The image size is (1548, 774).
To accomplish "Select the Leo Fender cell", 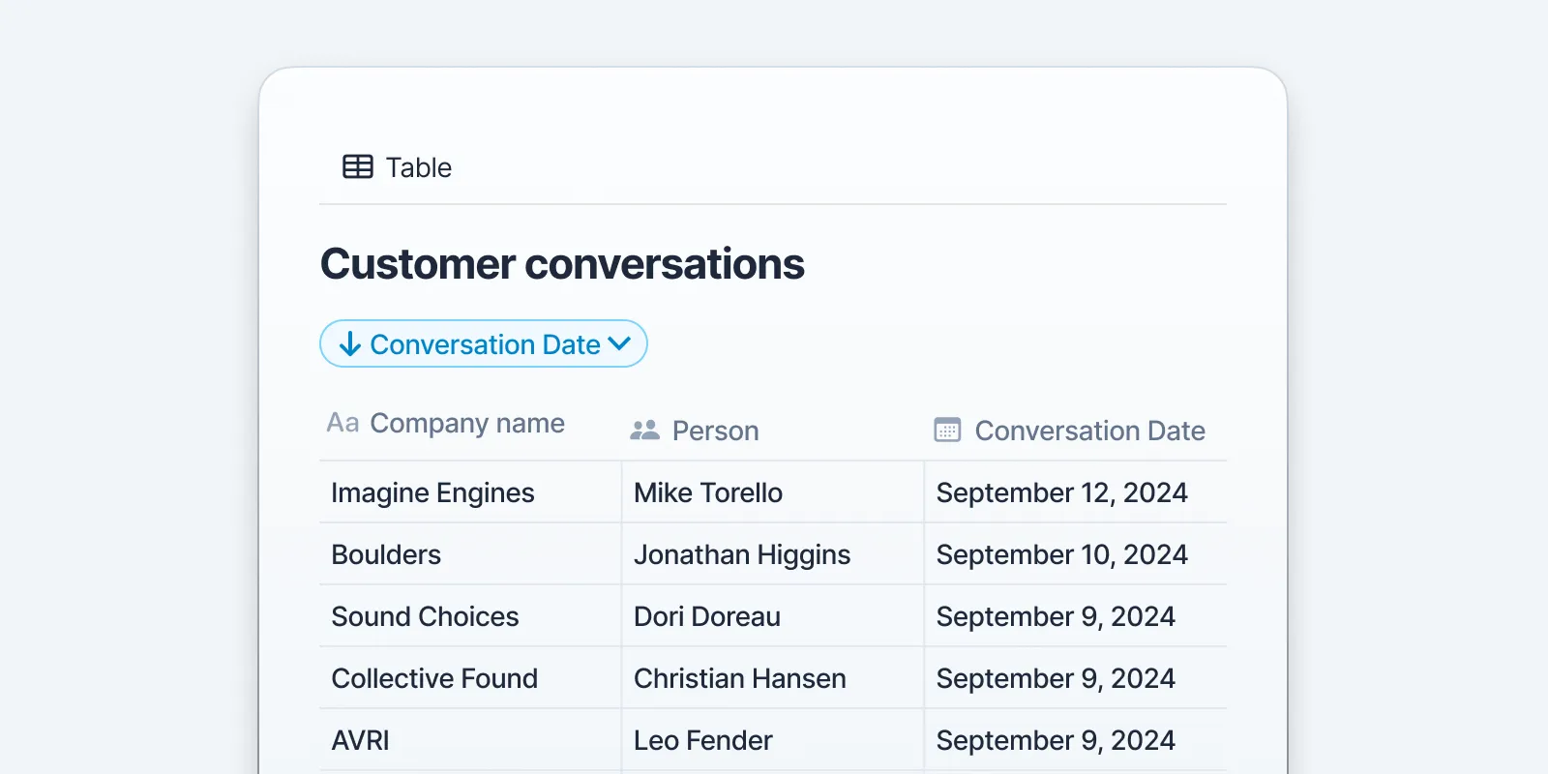I will tap(703, 740).
